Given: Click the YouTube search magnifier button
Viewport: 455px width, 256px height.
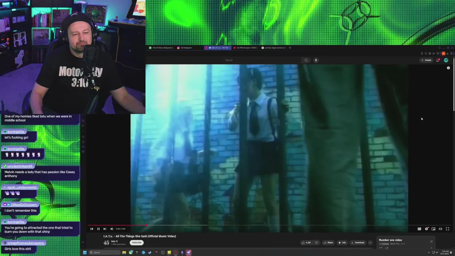Looking at the screenshot, I should coord(306,60).
